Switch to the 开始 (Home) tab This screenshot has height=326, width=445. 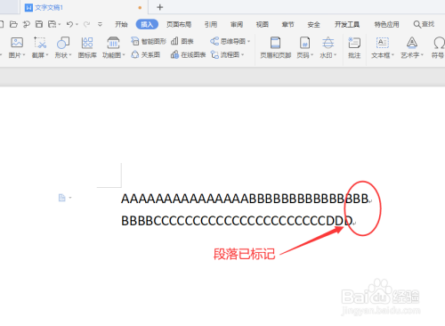121,24
